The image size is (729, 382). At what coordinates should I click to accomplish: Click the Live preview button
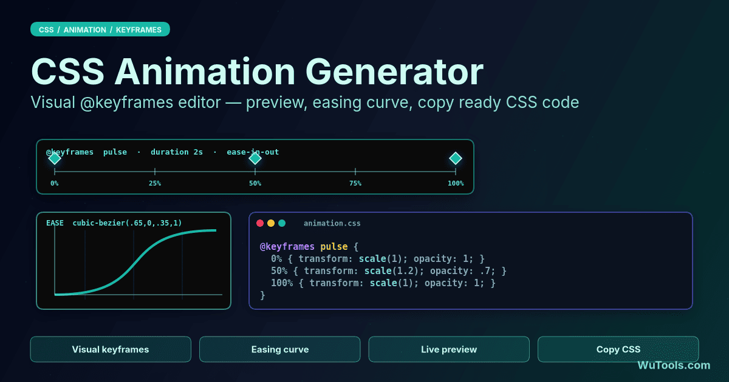pos(449,349)
